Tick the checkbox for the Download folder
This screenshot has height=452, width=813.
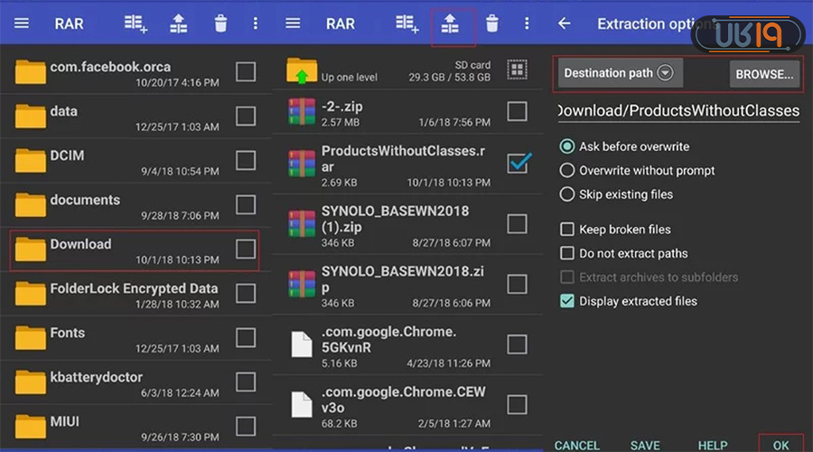245,250
